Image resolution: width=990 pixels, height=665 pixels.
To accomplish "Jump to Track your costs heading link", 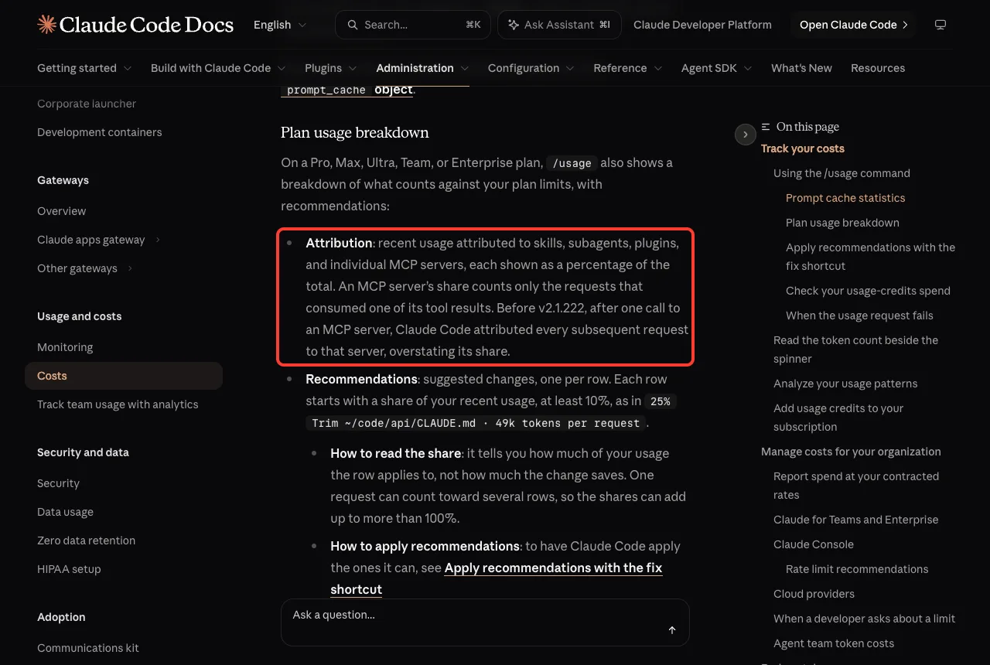I will pos(803,148).
